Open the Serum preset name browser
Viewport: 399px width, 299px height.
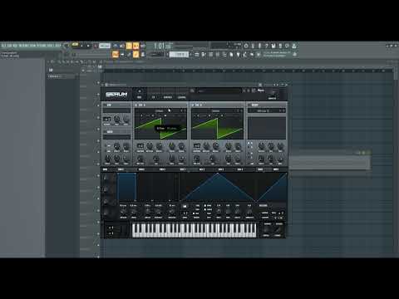point(219,91)
